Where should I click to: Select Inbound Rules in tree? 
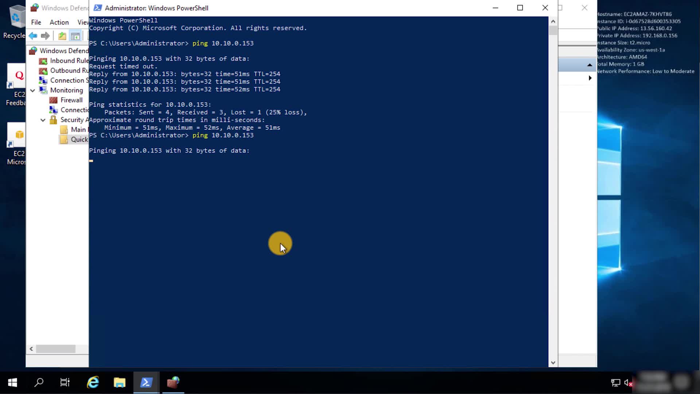pyautogui.click(x=69, y=61)
